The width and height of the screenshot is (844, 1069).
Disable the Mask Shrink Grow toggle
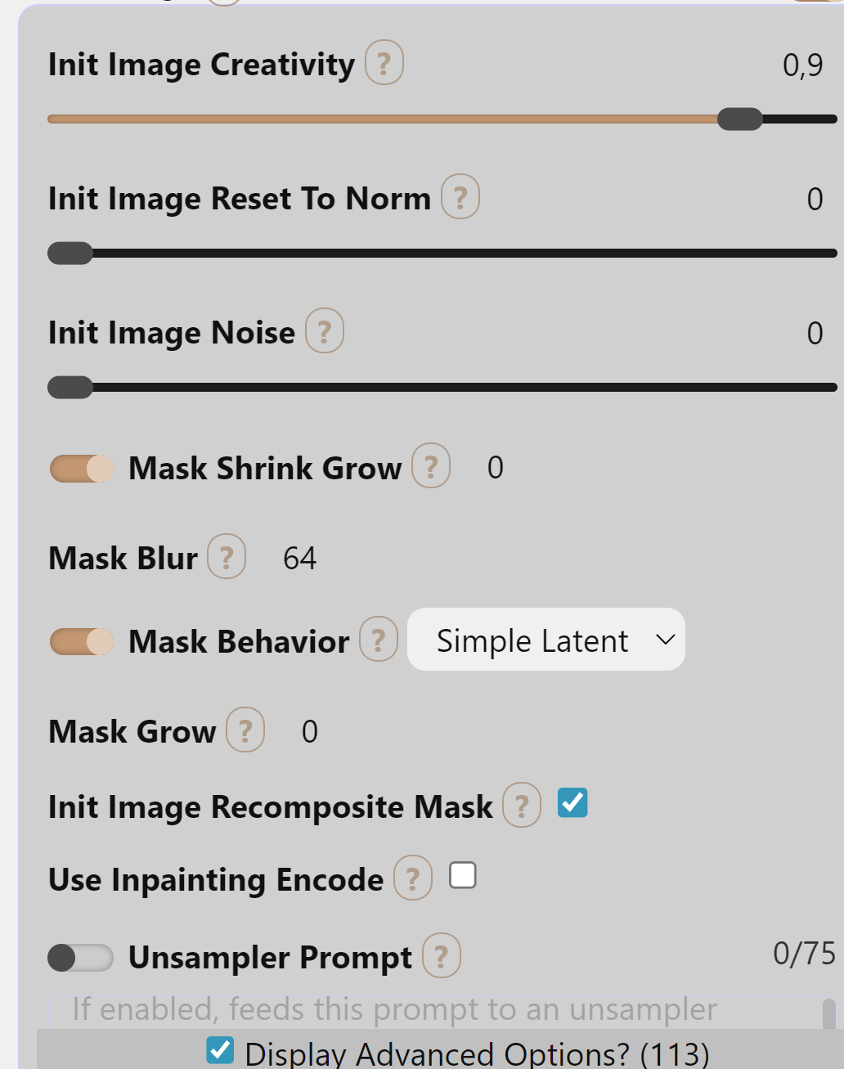coord(81,469)
